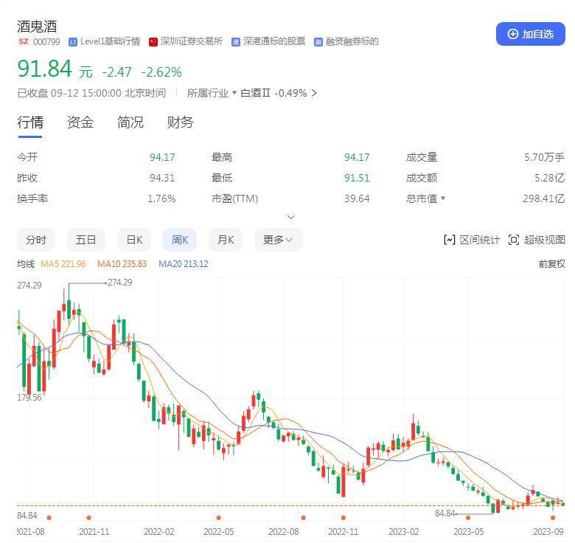
Task: Switch to the 简况 tab
Action: 130,122
